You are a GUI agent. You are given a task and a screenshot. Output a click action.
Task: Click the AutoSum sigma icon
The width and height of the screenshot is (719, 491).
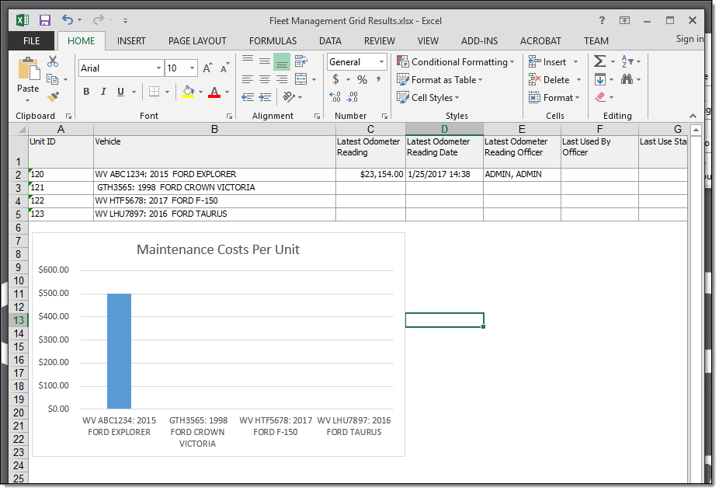point(599,61)
